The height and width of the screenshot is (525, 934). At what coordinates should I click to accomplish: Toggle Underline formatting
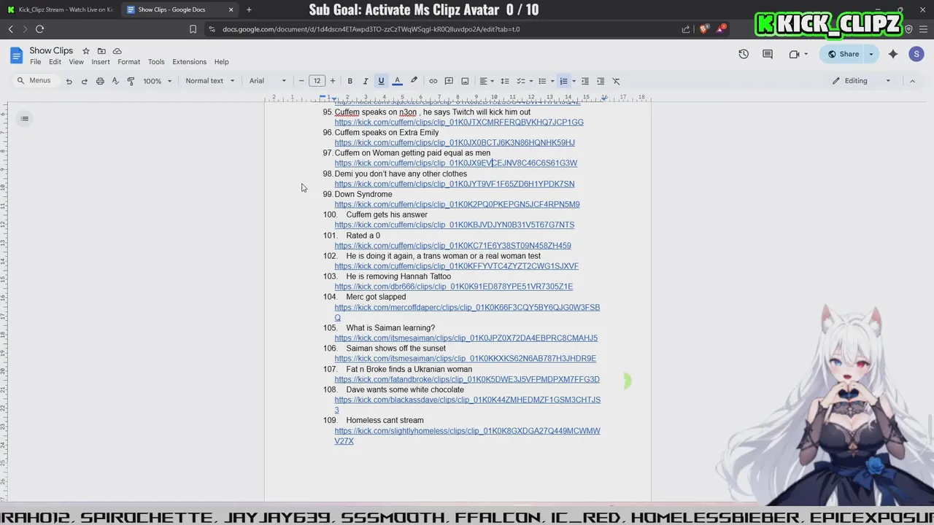(x=381, y=81)
